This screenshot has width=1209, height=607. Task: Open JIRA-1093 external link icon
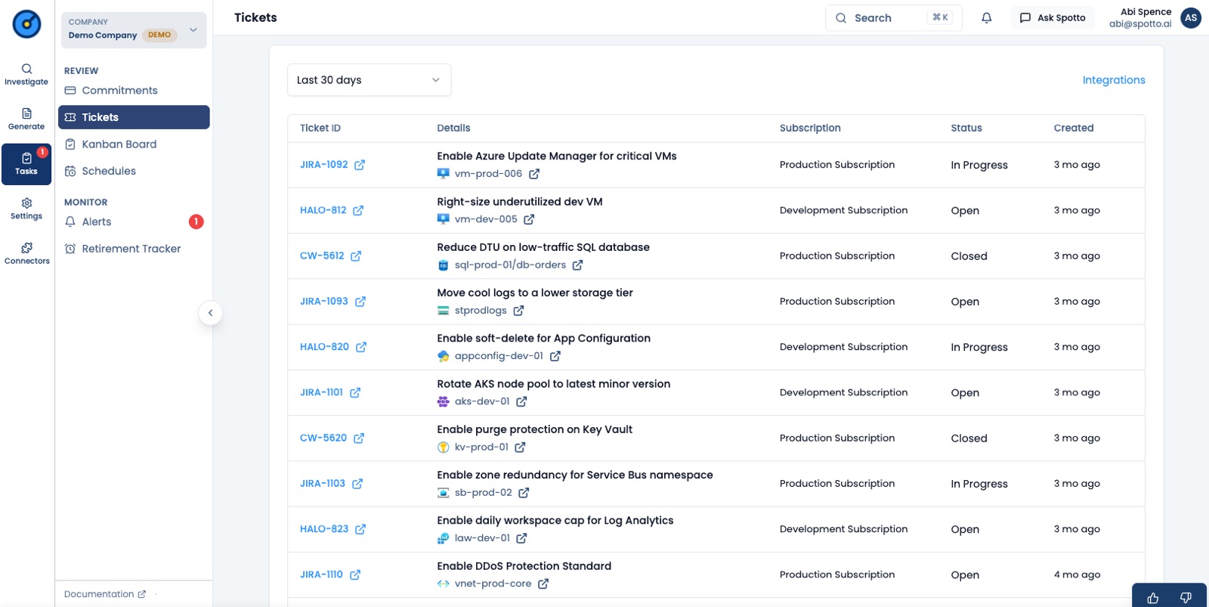360,302
